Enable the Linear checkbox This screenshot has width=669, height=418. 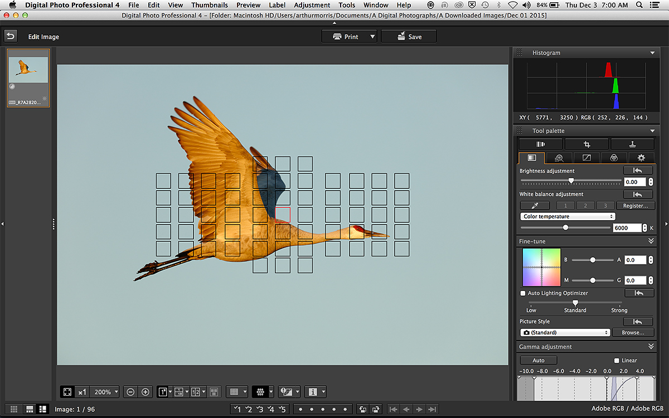pyautogui.click(x=617, y=361)
